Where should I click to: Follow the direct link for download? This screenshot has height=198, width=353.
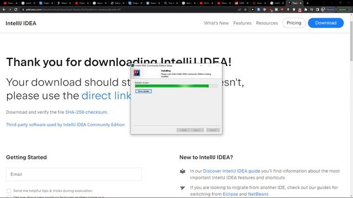106,96
